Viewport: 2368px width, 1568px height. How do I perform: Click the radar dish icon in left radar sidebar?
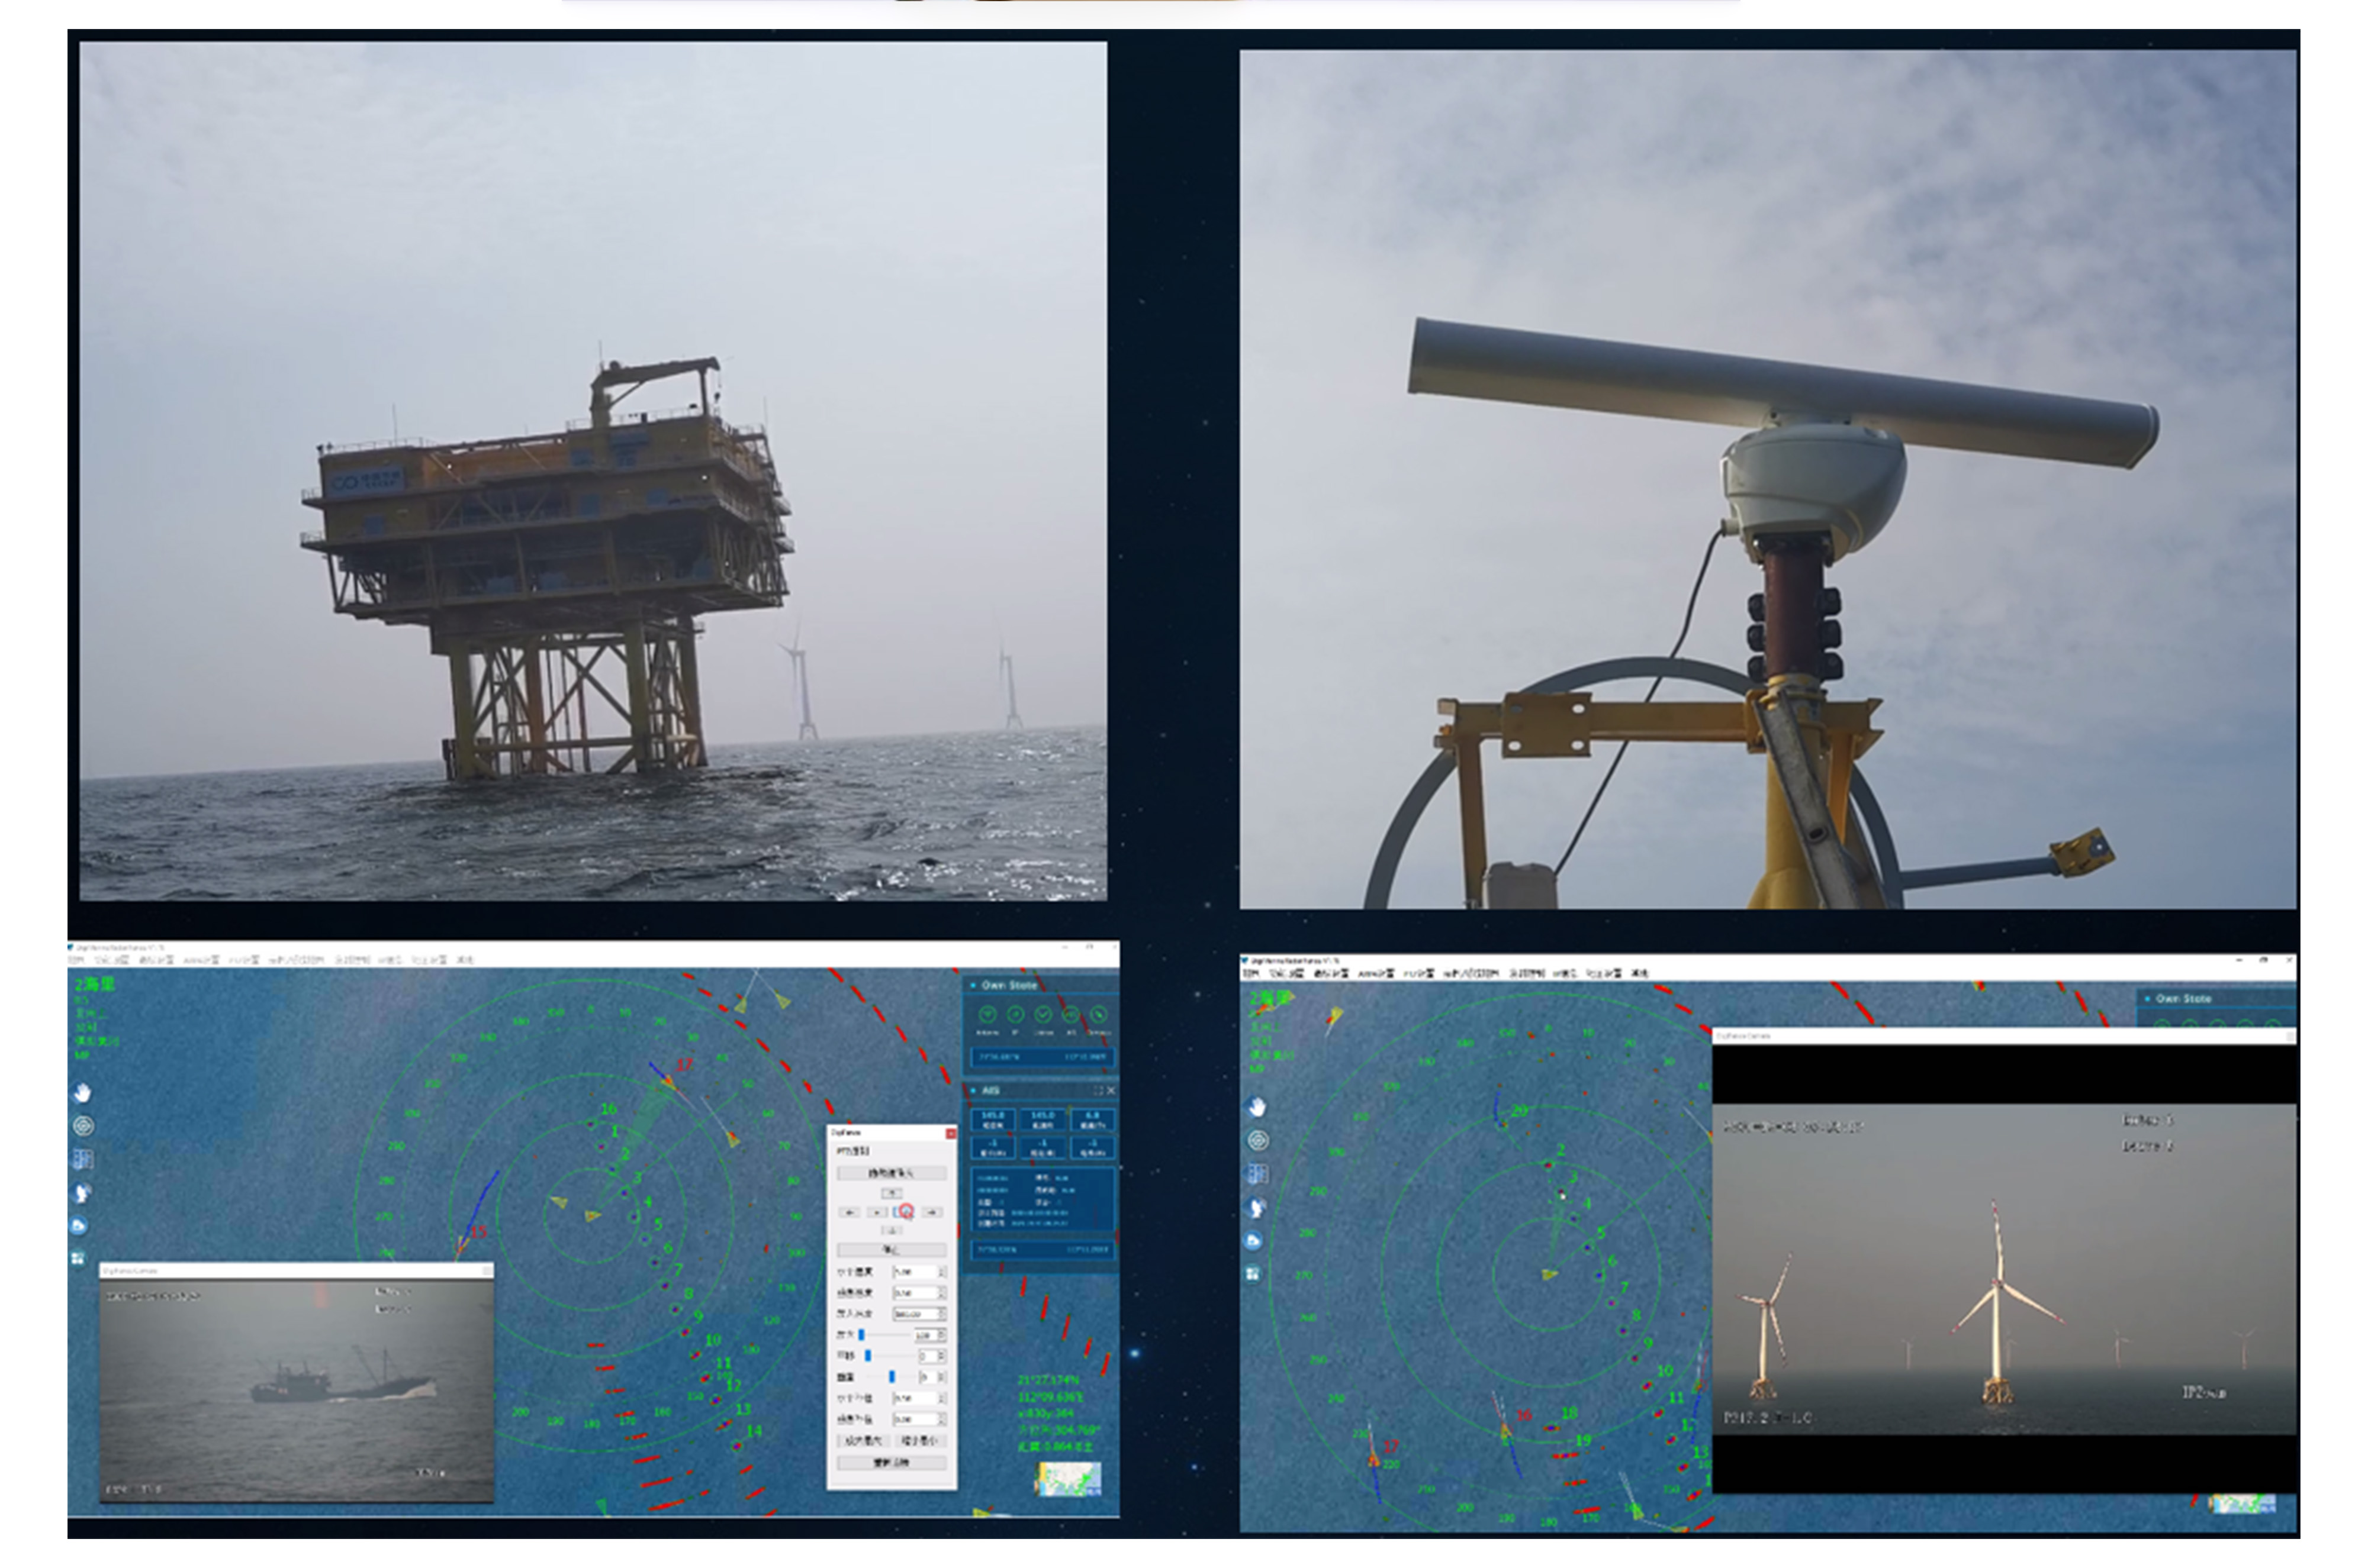point(83,1192)
